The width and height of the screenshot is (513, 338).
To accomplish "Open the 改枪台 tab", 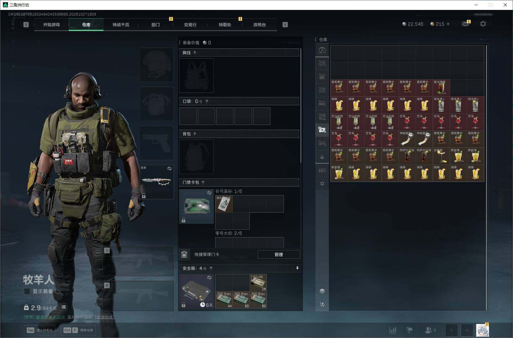I will (259, 25).
